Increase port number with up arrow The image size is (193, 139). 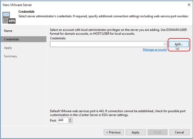tap(70, 119)
